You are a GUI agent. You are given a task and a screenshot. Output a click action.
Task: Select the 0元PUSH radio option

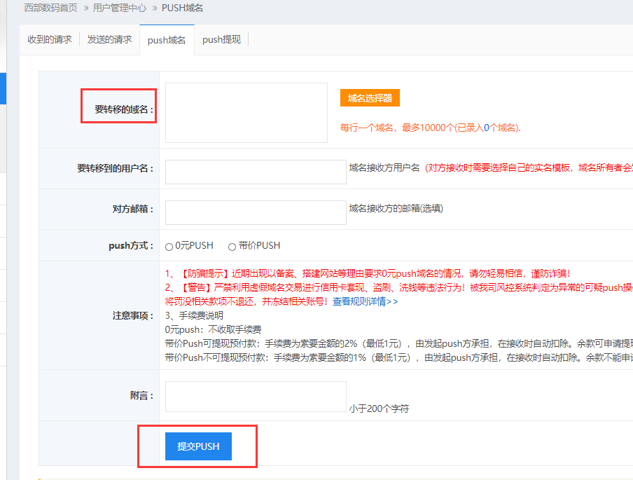(169, 247)
